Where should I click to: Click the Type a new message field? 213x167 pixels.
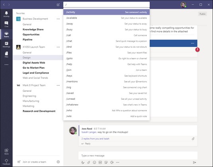138,155
